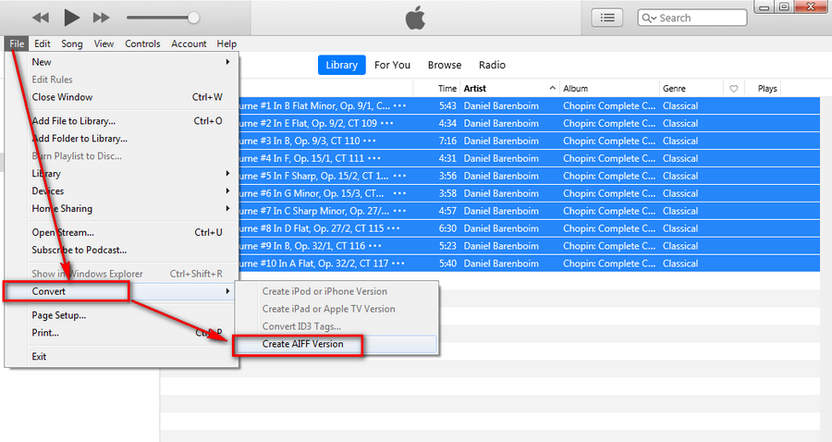Expand the Convert submenu
This screenshot has width=832, height=442.
click(x=130, y=291)
